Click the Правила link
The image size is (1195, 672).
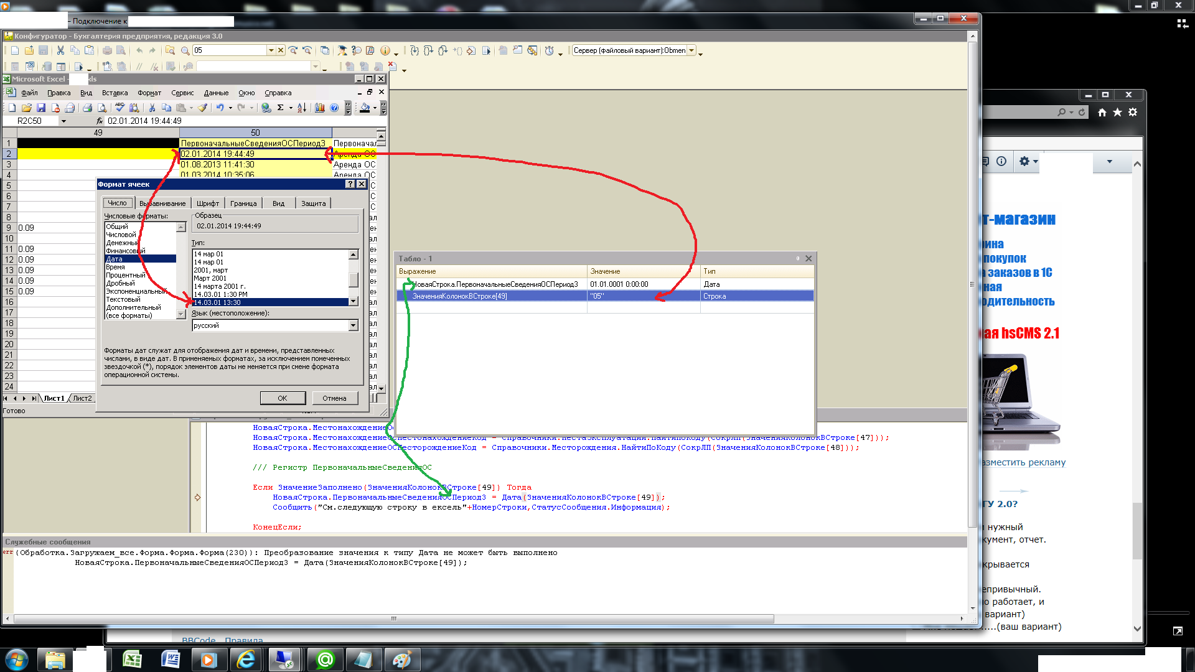click(244, 640)
